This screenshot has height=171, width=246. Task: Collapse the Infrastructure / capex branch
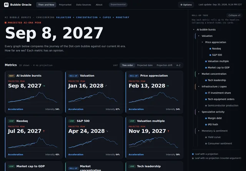pyautogui.click(x=199, y=87)
